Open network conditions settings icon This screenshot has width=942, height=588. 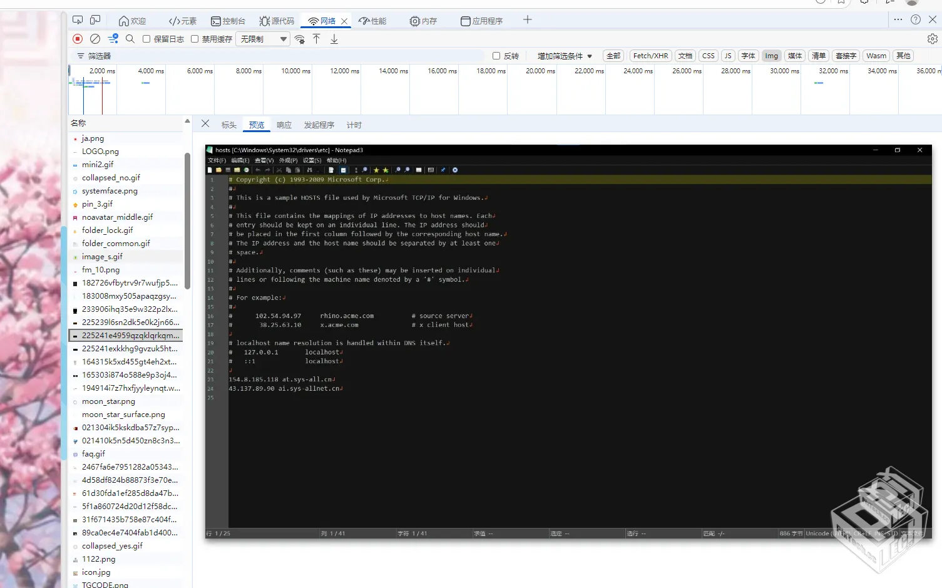[300, 39]
